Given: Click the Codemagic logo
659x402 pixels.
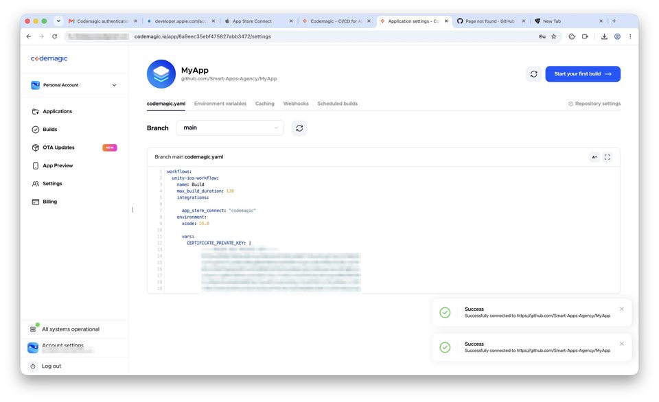Looking at the screenshot, I should point(49,58).
